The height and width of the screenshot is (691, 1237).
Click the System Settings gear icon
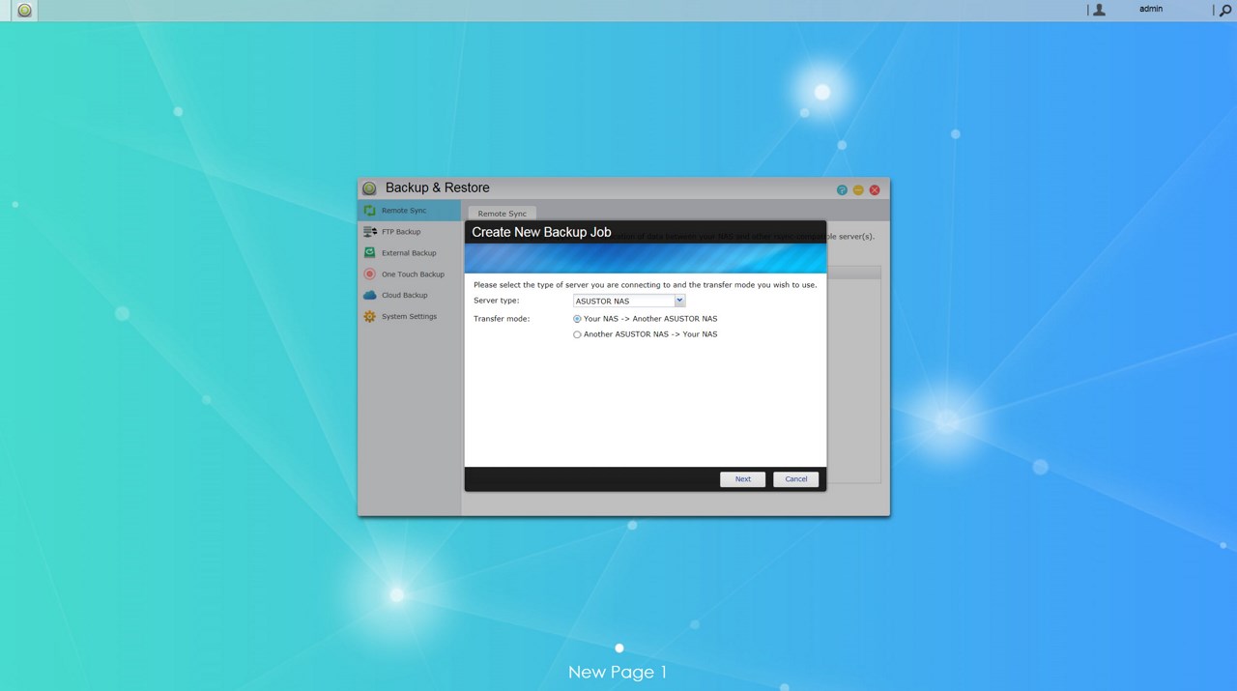tap(369, 317)
